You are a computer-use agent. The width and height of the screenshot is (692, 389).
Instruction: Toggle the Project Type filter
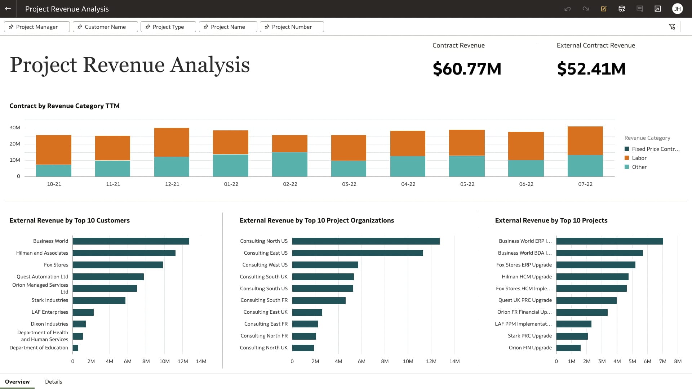(x=168, y=26)
